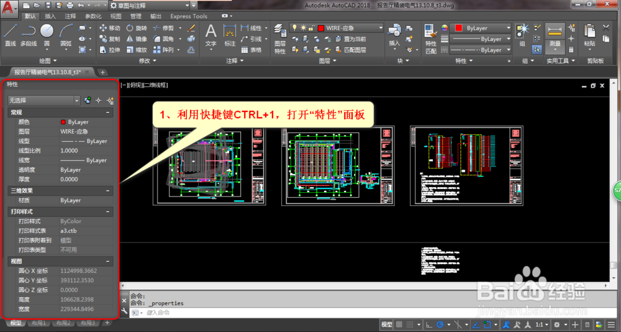Switch to the 注释 ribbon tab
Screen dimensions: 621x332
pyautogui.click(x=70, y=16)
